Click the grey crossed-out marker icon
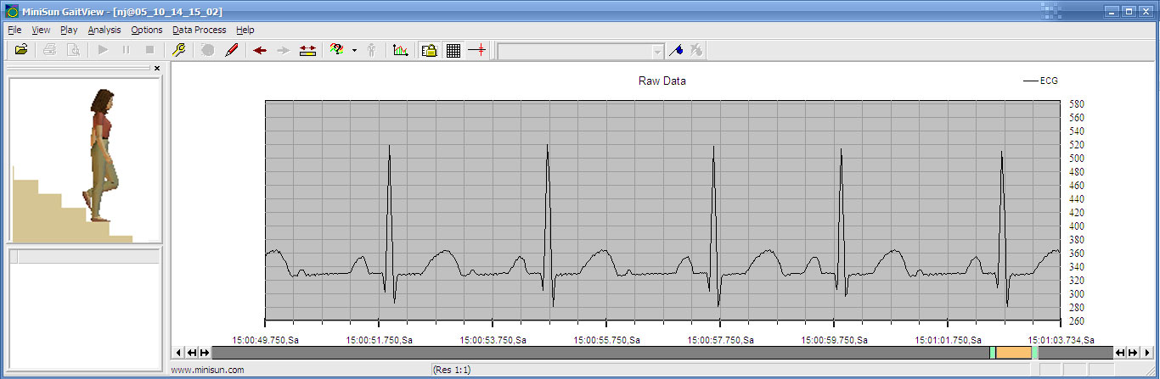The height and width of the screenshot is (379, 1160). pos(695,50)
